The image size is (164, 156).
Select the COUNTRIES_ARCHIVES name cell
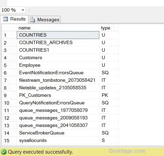tap(58, 42)
